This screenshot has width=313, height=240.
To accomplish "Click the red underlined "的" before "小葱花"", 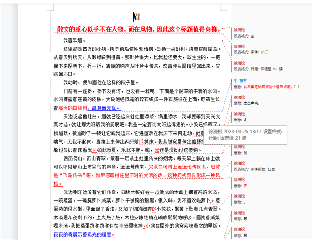I will (x=154, y=209).
